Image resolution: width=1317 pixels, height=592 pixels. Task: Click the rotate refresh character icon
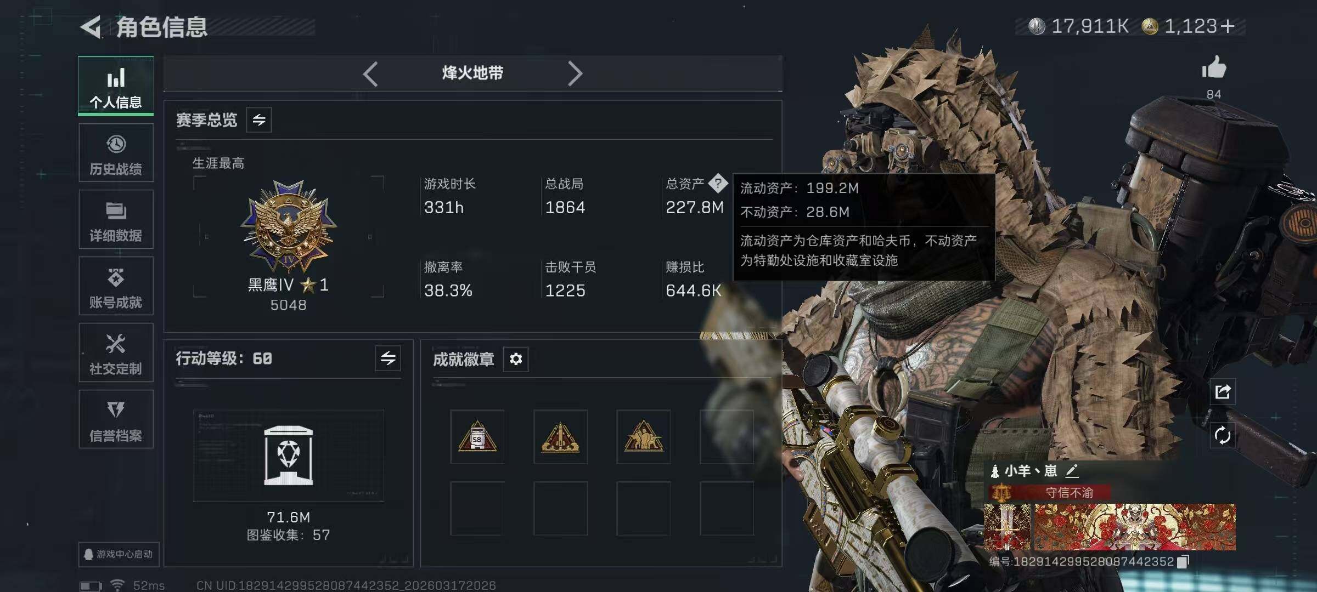pyautogui.click(x=1223, y=436)
